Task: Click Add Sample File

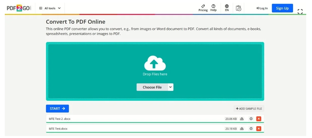Action: (249, 109)
